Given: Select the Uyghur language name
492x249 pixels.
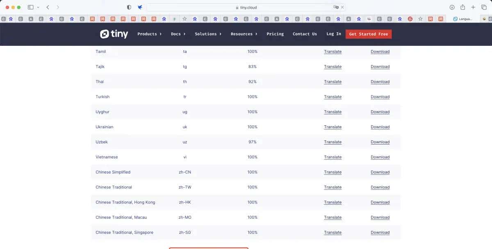Looking at the screenshot, I should click(102, 112).
